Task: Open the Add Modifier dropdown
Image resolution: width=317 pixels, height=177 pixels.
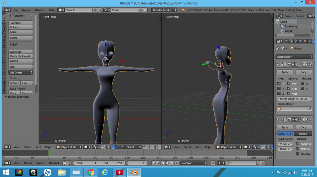Action: [294, 57]
